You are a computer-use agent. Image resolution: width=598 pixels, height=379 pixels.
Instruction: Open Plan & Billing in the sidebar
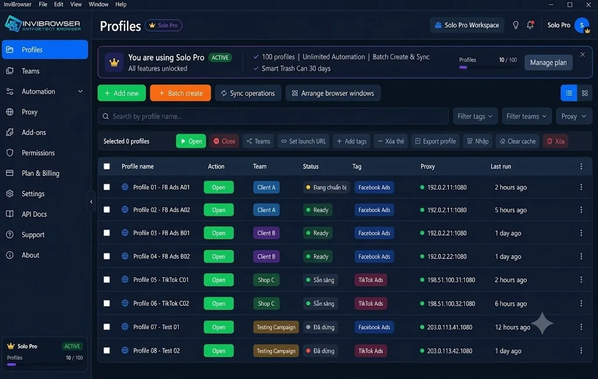pos(44,174)
